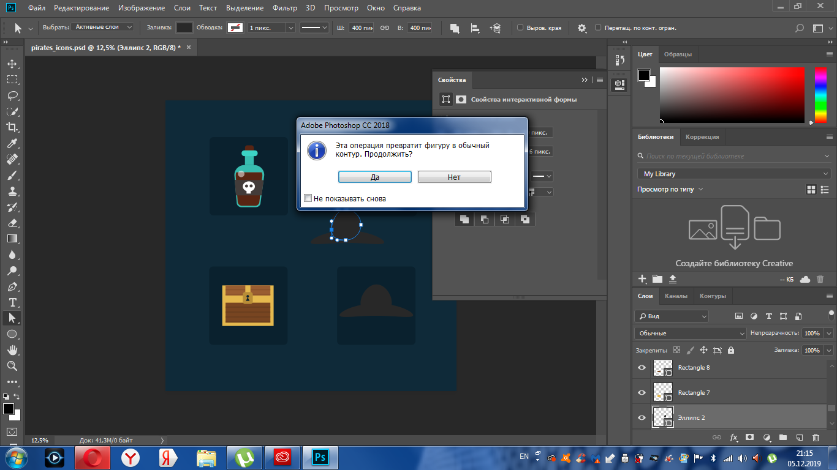Viewport: 837px width, 470px height.
Task: Open the stroke color swatch
Action: pos(235,28)
